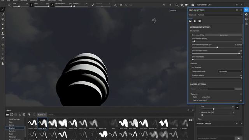
Task: Pause the engine computation
Action: (170, 5)
